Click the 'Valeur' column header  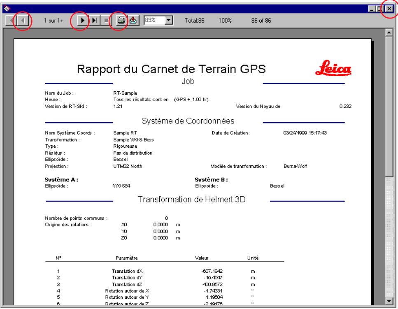tap(202, 258)
